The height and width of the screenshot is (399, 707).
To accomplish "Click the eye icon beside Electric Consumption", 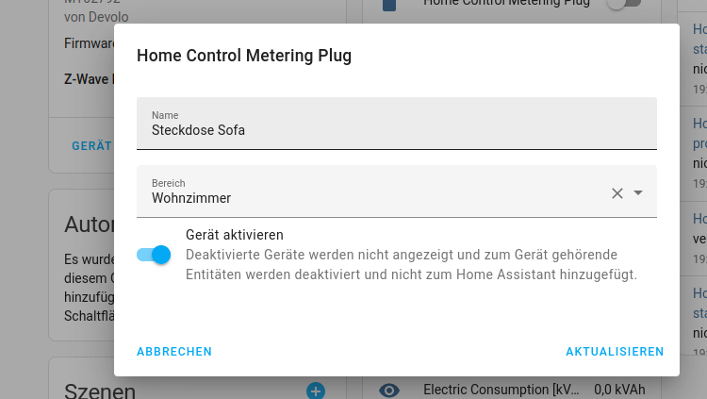I will tap(389, 390).
